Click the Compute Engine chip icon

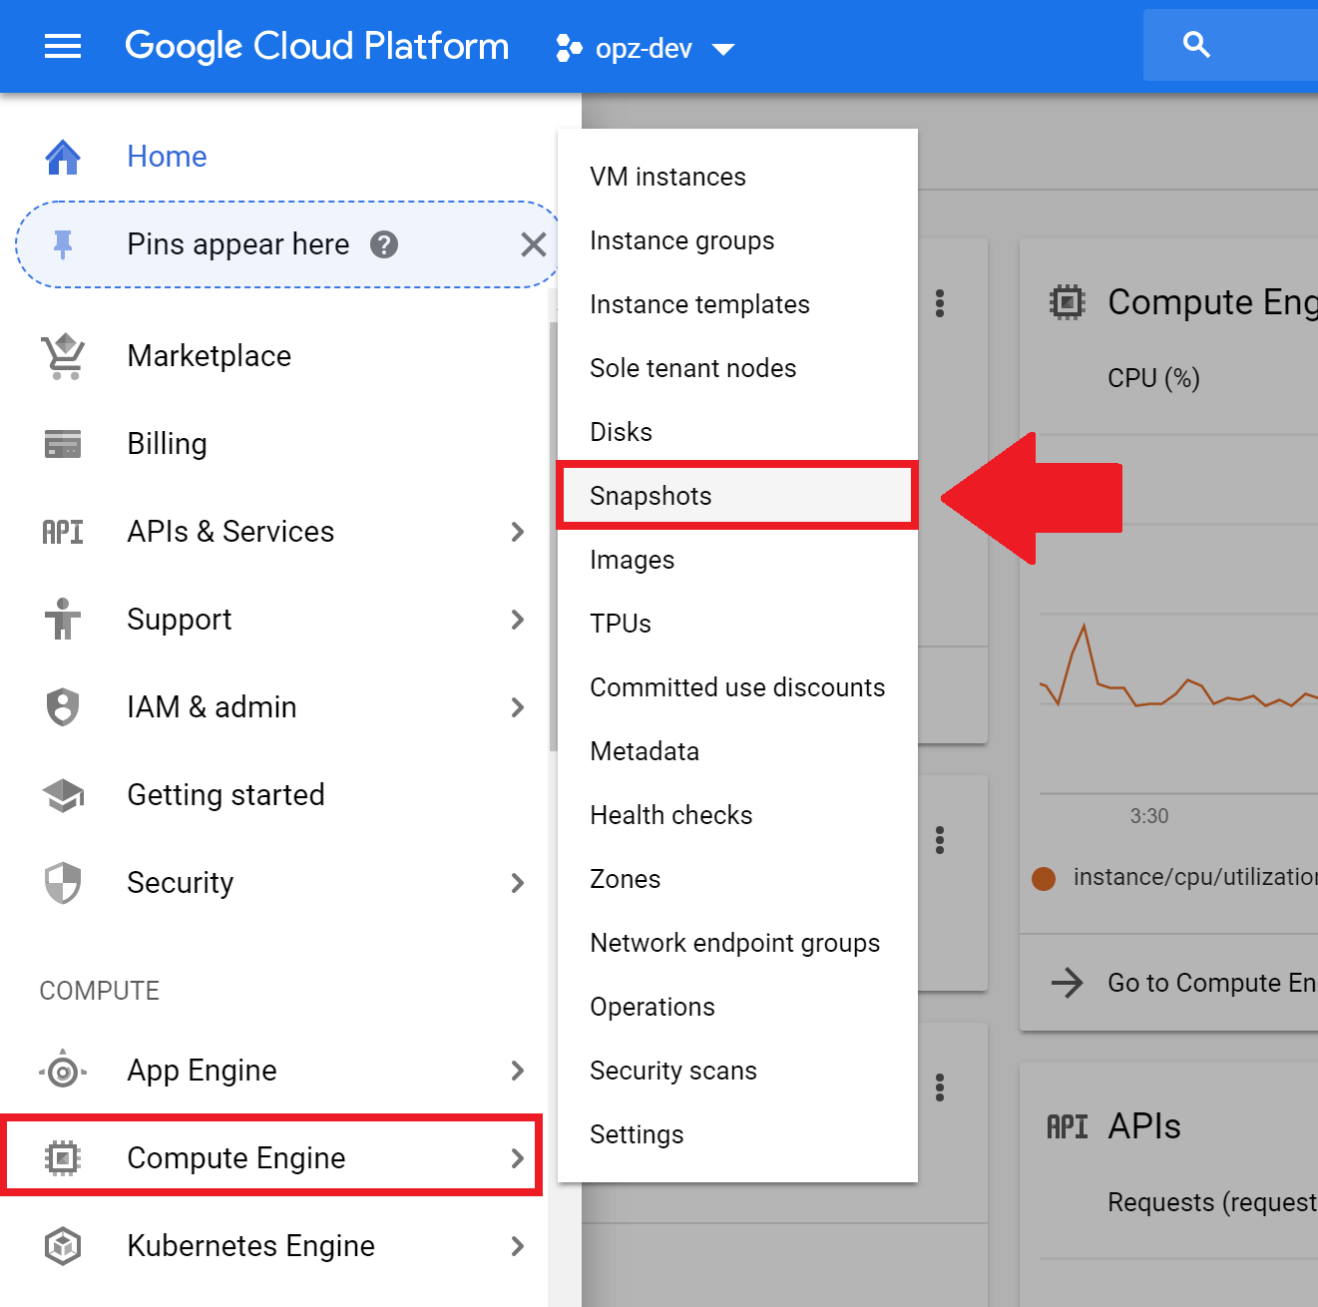click(x=63, y=1158)
